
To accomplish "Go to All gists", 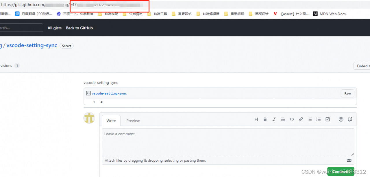I will (55, 28).
